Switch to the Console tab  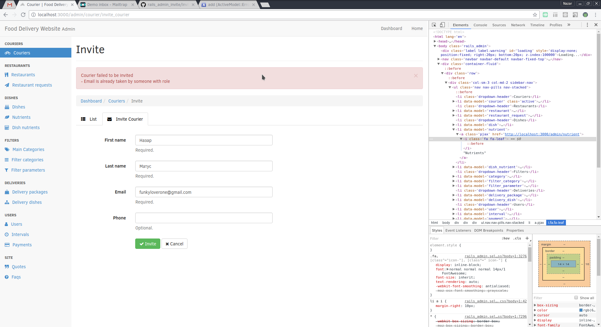pos(480,25)
